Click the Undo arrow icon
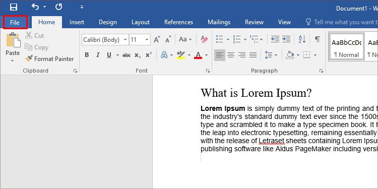This screenshot has height=189, width=378. (x=35, y=7)
